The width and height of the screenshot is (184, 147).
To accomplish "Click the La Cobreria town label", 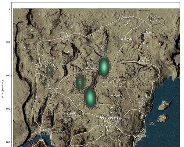I will (65, 38).
